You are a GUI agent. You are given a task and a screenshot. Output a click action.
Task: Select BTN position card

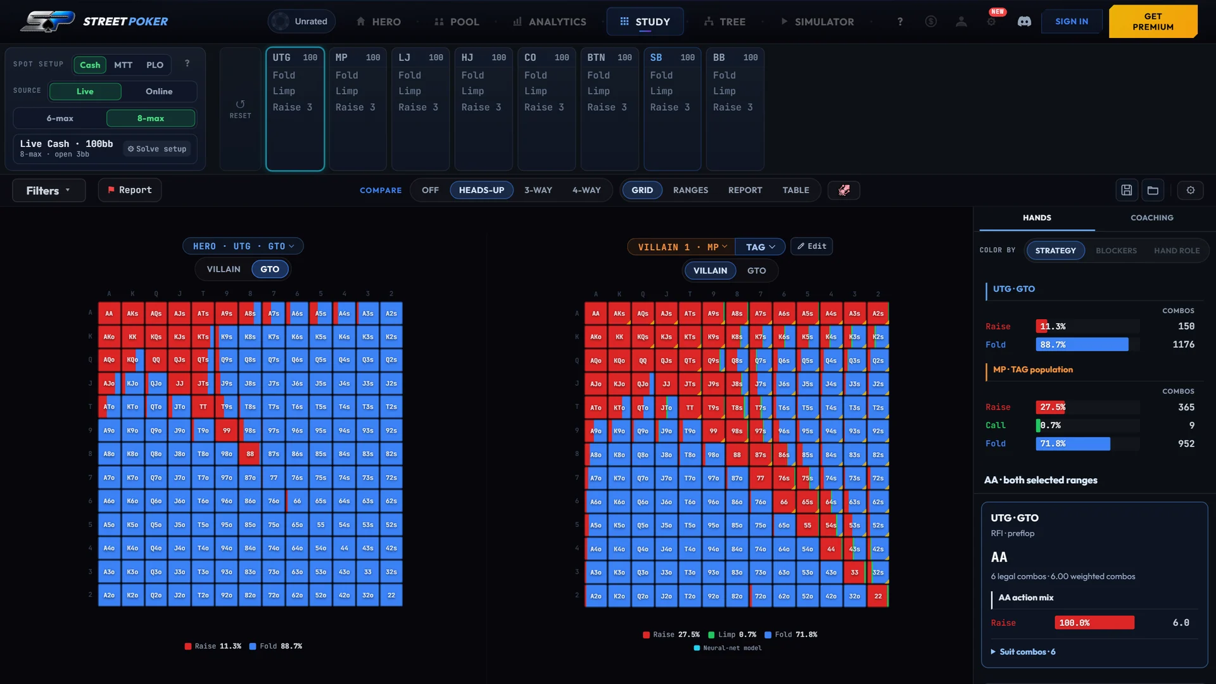coord(609,109)
